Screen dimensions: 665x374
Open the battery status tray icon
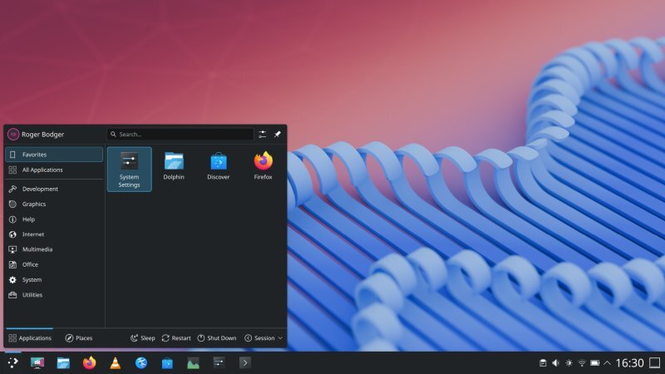click(x=595, y=363)
